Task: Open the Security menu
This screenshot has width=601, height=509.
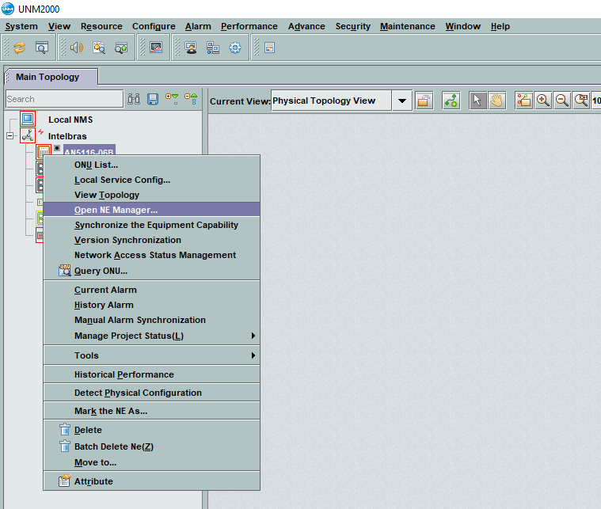Action: pos(352,26)
